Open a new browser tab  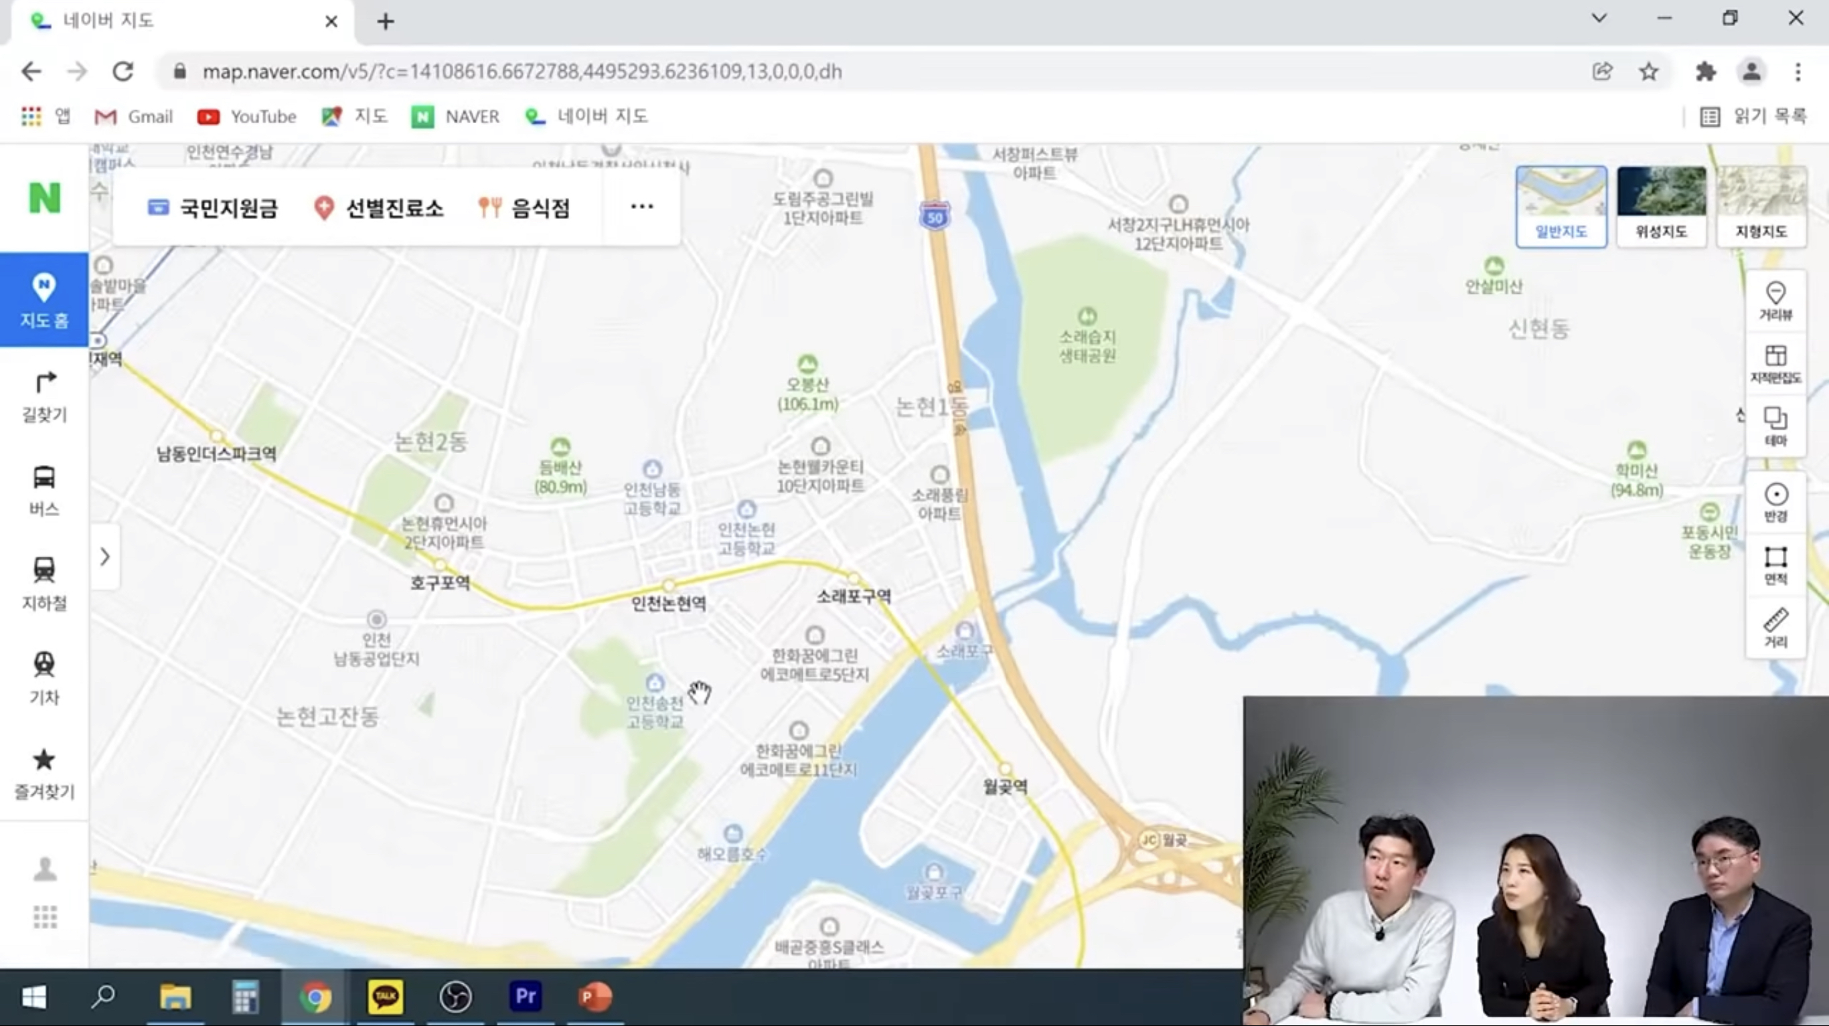coord(385,21)
